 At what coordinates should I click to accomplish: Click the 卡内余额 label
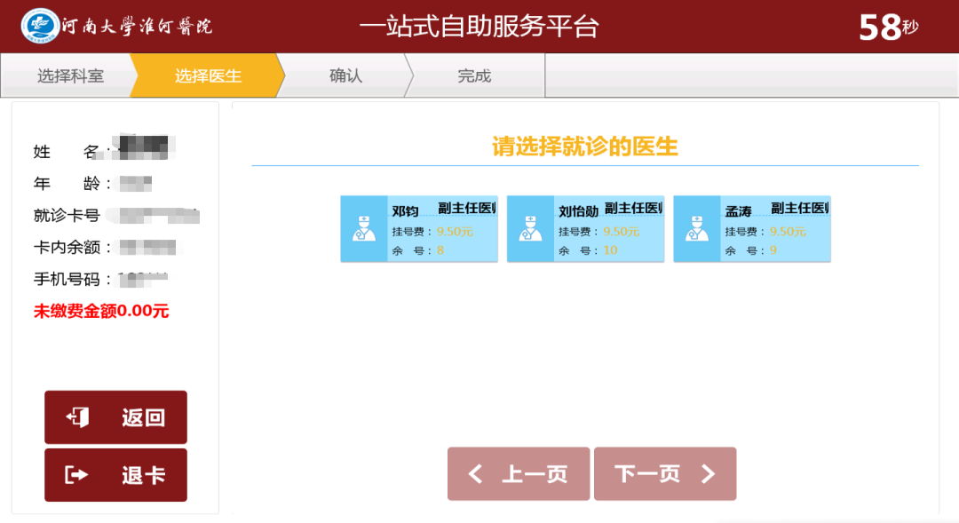point(72,247)
